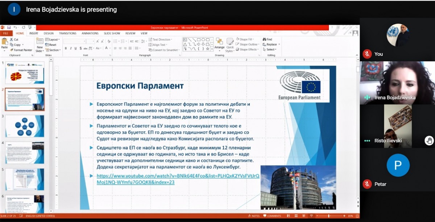
Task: Open the INSERT ribbon tab
Action: click(x=34, y=33)
